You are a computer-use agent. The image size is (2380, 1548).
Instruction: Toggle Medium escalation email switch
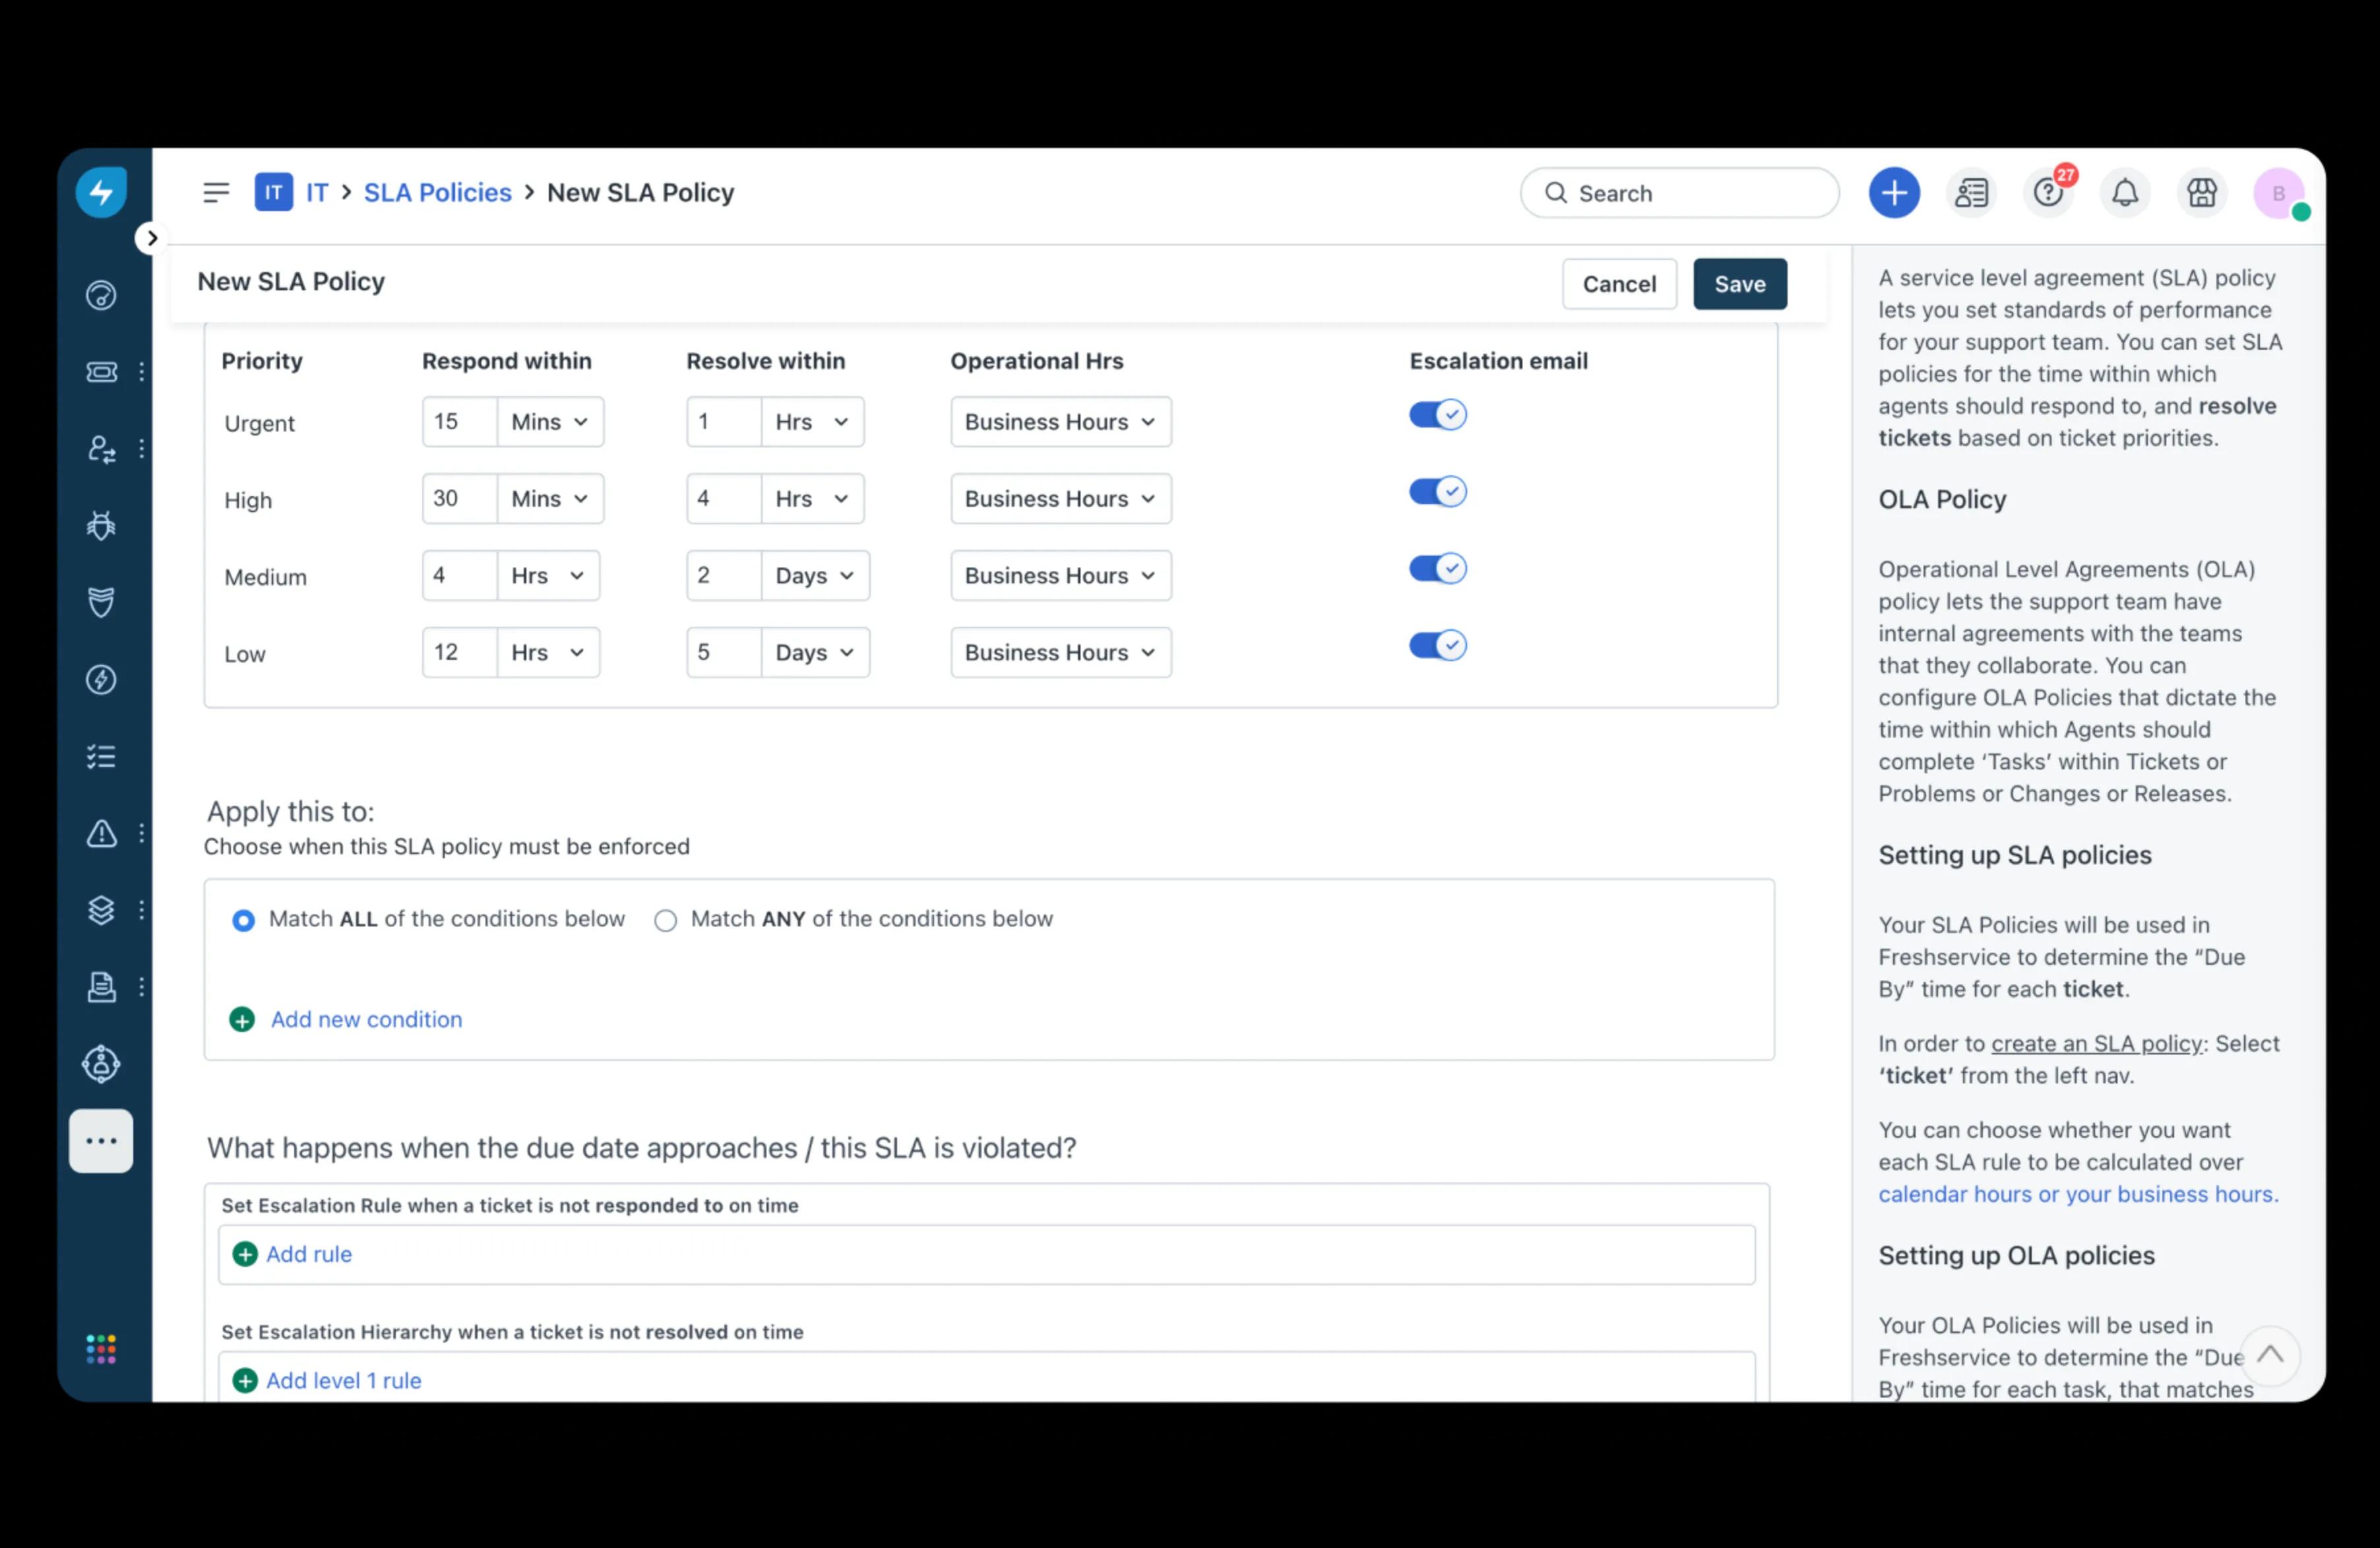[1437, 569]
